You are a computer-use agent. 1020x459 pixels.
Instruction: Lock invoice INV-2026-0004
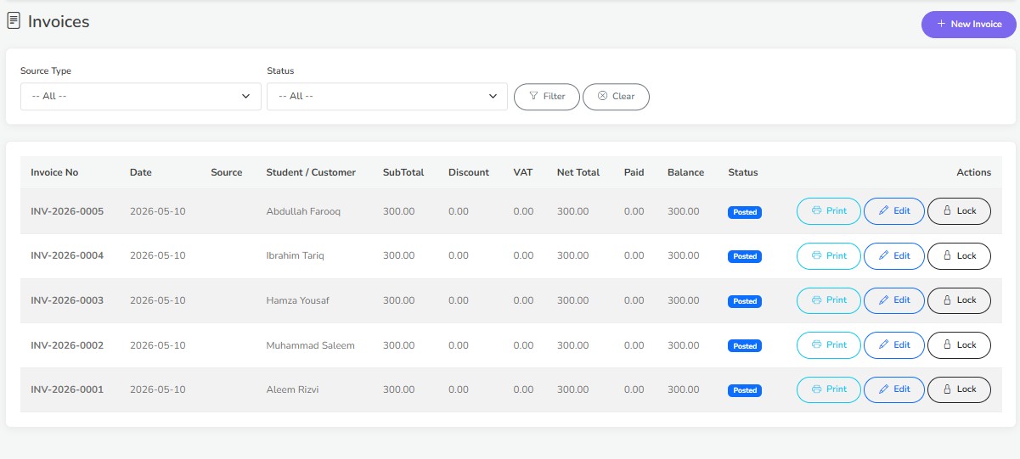[x=959, y=255]
